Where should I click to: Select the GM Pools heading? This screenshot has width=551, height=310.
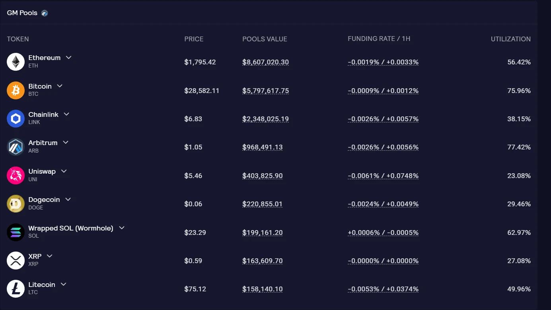point(22,12)
